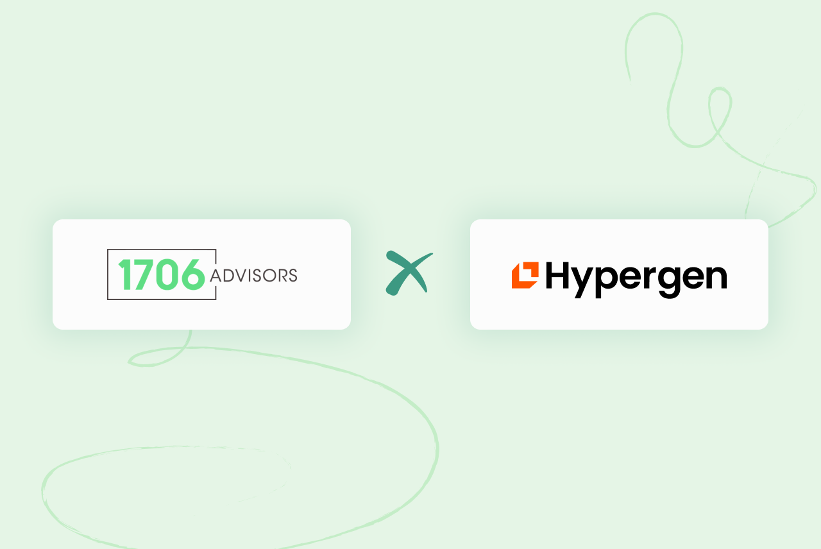Click the letter H in Hypergen

pyautogui.click(x=558, y=274)
